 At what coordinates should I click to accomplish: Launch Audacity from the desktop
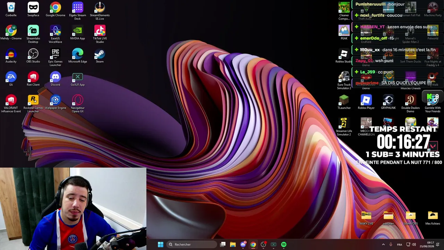click(x=11, y=56)
